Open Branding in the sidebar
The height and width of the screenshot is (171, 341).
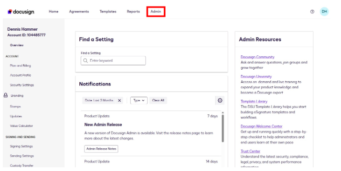tap(17, 96)
